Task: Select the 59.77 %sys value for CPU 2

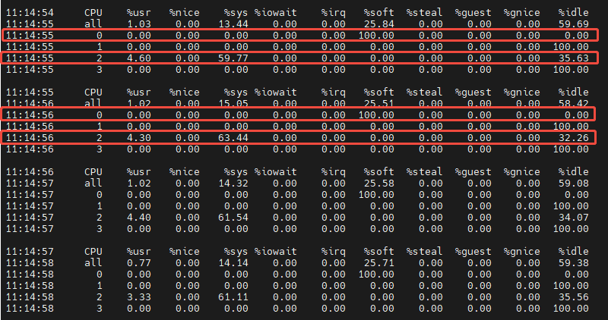Action: coord(233,58)
